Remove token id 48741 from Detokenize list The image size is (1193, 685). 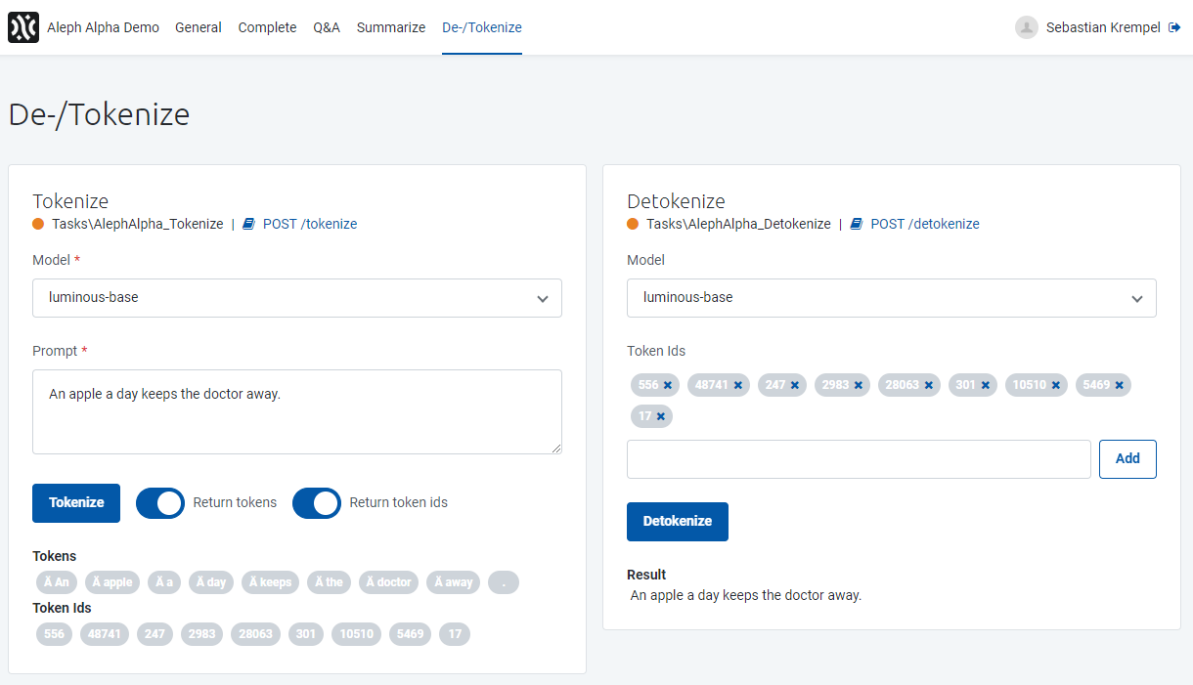point(738,385)
